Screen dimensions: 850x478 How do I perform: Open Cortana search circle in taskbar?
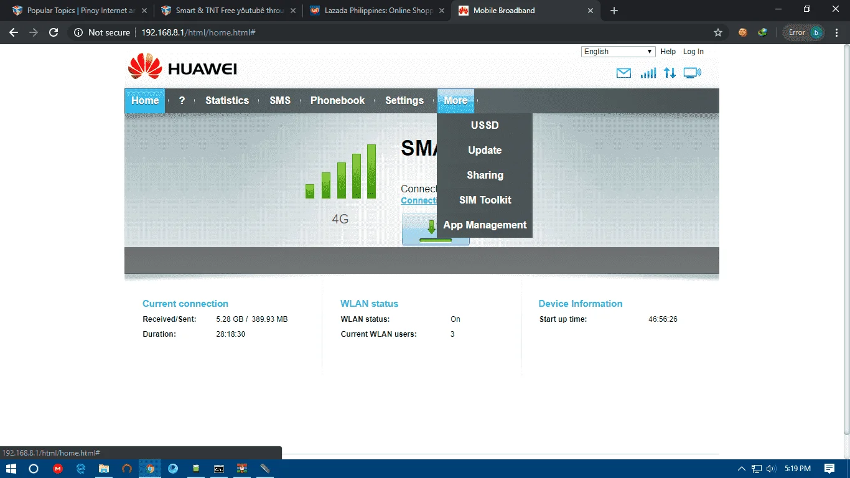[34, 469]
